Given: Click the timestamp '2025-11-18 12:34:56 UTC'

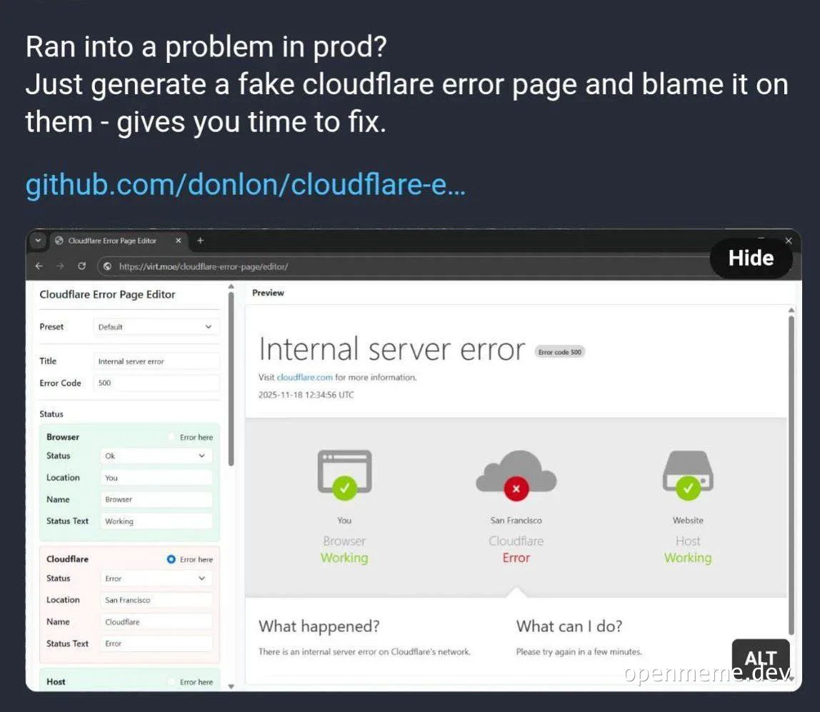Looking at the screenshot, I should point(306,395).
